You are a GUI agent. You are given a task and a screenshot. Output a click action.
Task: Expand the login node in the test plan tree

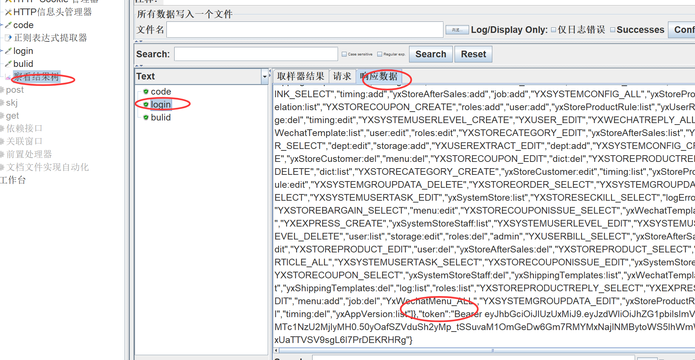[x=1, y=51]
